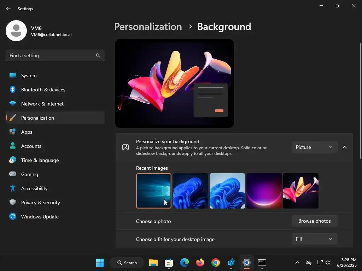The width and height of the screenshot is (362, 271).
Task: Click the Accessibility label in sidebar
Action: point(34,188)
